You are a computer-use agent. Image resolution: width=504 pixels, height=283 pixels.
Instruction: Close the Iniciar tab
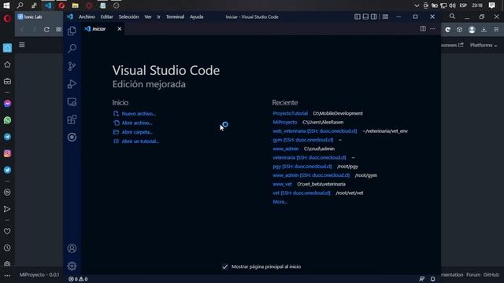tap(120, 29)
